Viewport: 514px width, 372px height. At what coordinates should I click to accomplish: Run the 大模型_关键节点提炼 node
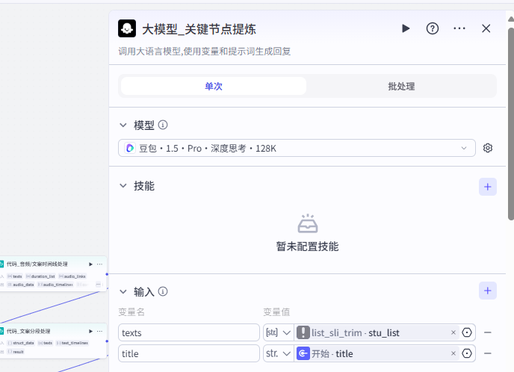click(406, 28)
